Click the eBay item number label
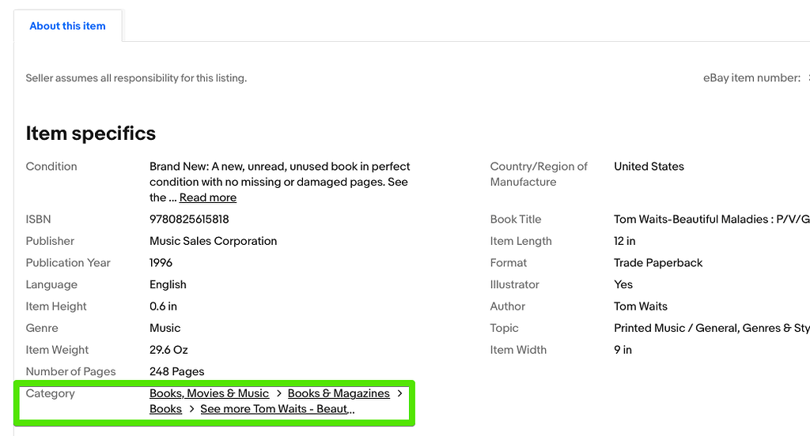 coord(751,78)
